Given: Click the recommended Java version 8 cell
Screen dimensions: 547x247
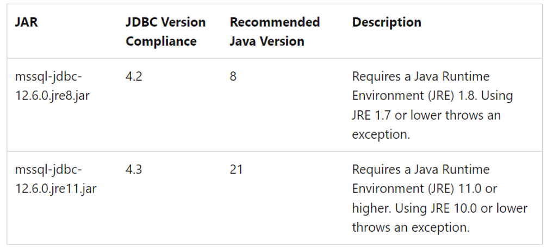Looking at the screenshot, I should point(233,76).
